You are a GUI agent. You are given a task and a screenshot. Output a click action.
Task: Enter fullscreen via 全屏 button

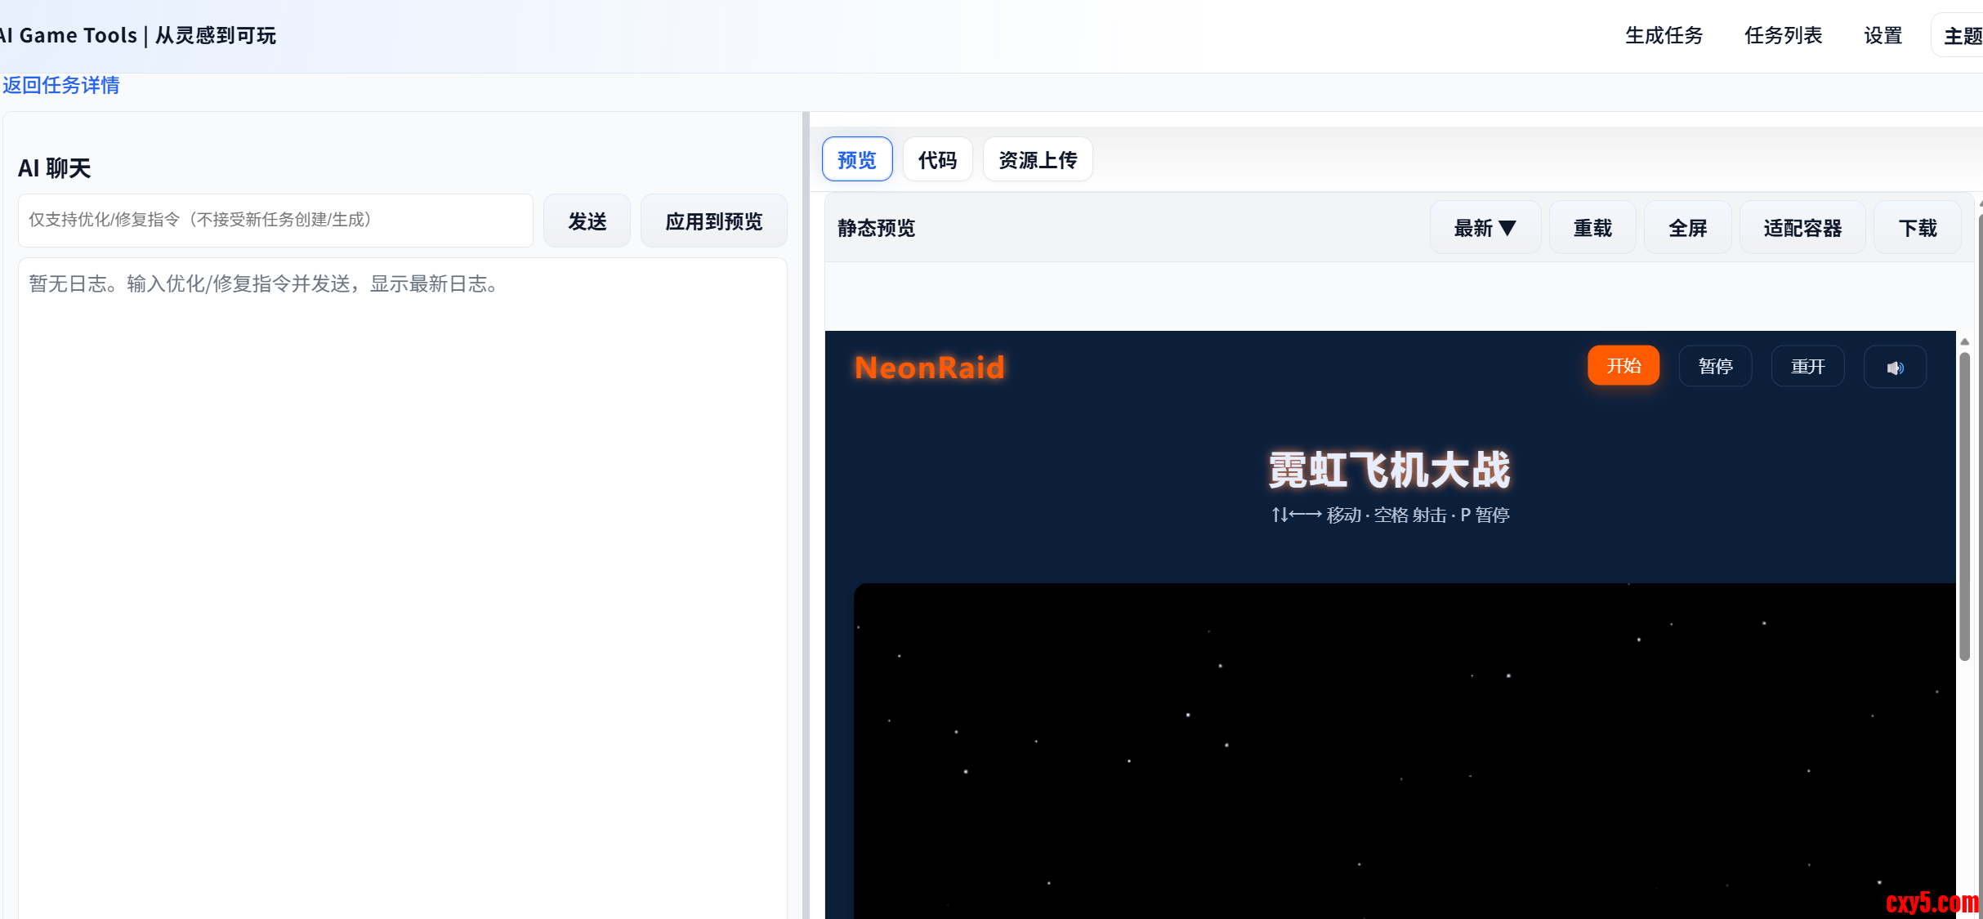[1687, 228]
